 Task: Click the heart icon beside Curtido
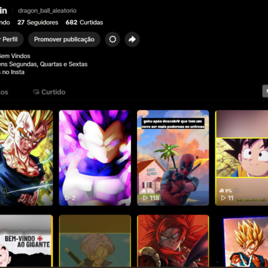tap(36, 92)
